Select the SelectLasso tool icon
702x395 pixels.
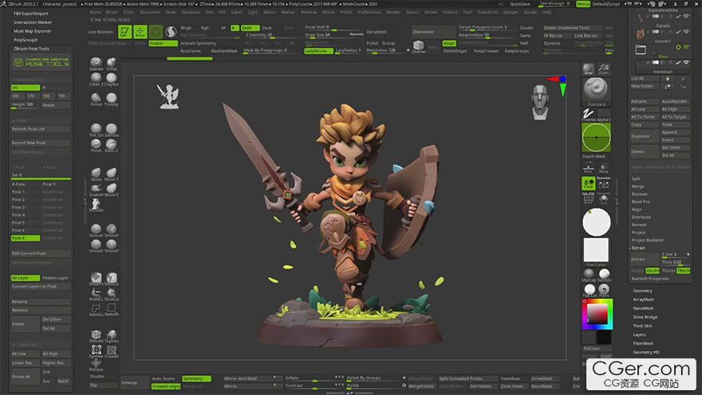tap(96, 308)
